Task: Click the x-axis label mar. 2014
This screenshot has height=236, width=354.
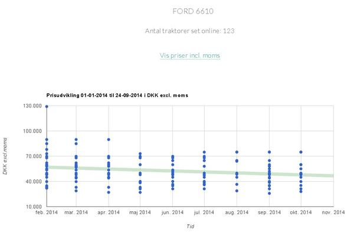Action: click(x=76, y=212)
